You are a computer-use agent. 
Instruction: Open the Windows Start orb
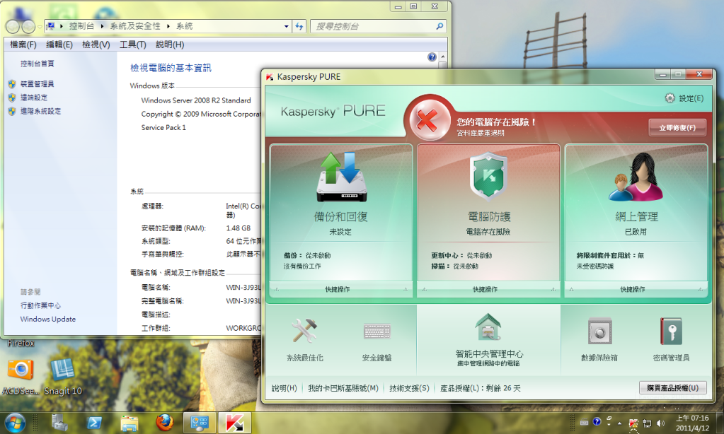(x=16, y=423)
